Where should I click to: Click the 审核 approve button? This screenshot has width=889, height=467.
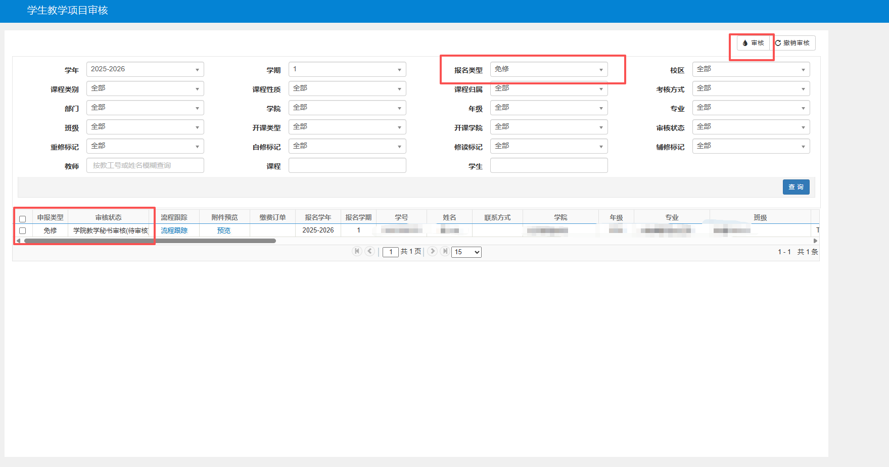[753, 43]
